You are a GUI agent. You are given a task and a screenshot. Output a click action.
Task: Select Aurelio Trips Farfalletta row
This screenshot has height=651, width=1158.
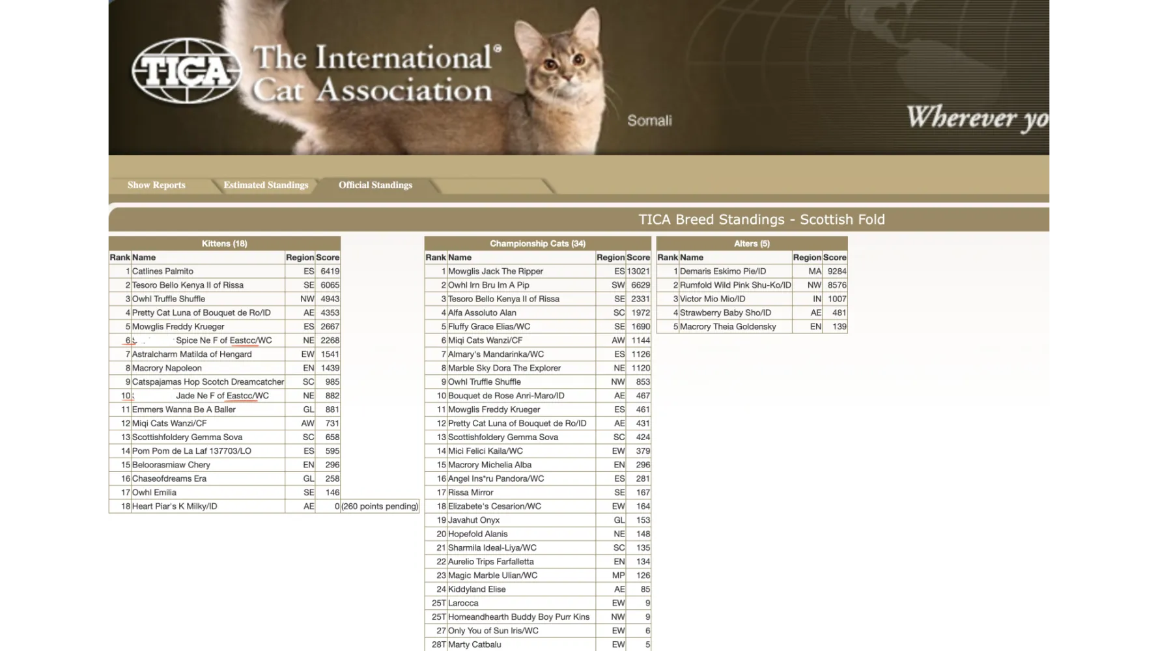(537, 562)
